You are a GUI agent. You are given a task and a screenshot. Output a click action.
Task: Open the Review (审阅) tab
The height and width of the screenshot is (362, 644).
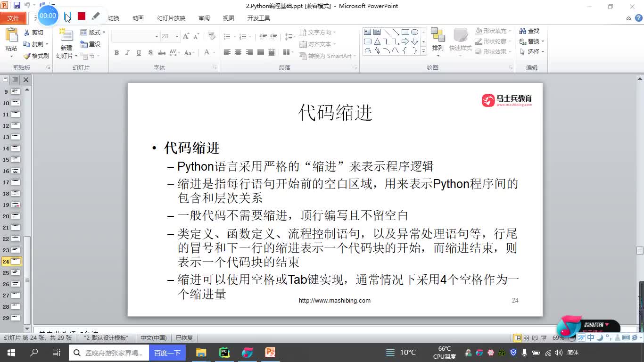click(x=204, y=18)
